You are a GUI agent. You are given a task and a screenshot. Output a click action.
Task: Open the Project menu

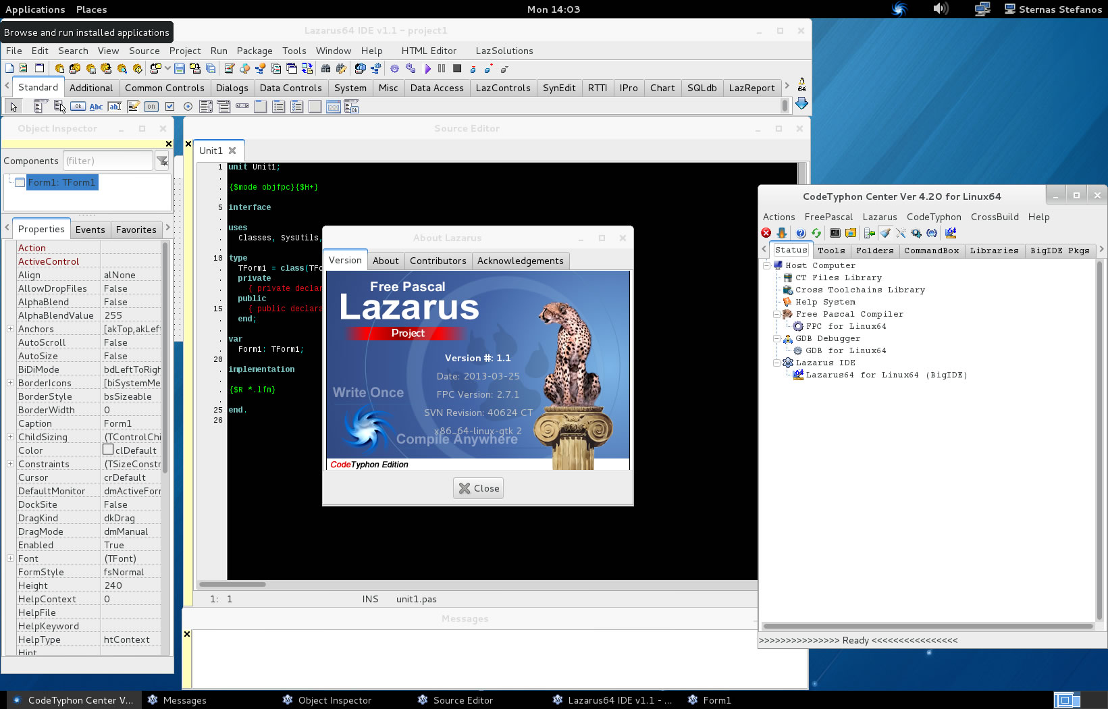click(x=185, y=51)
